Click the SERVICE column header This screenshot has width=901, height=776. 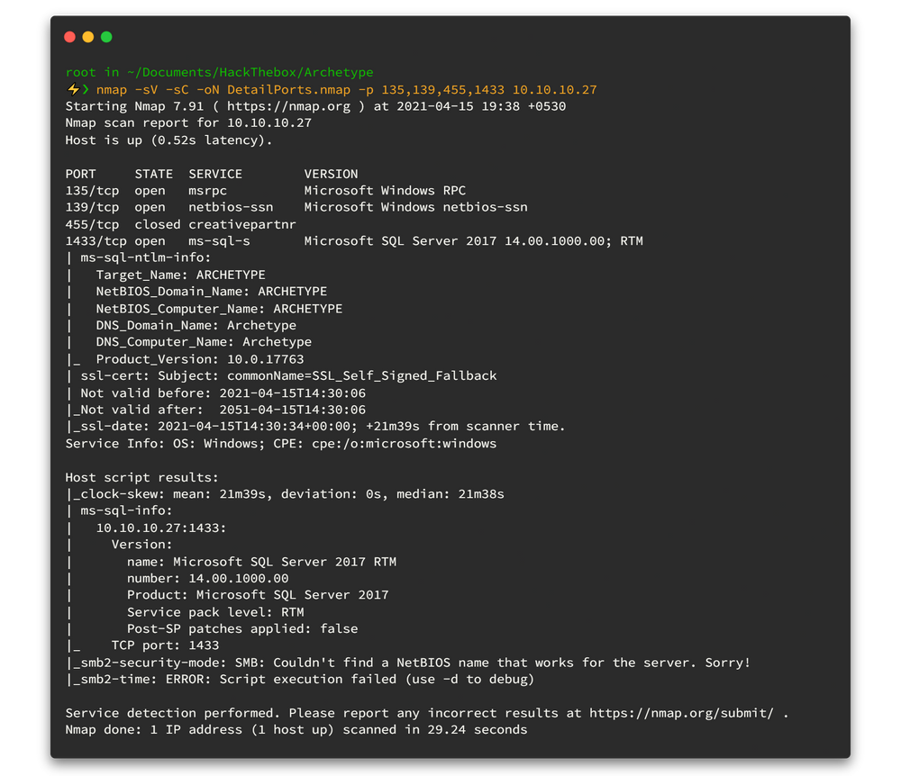pyautogui.click(x=215, y=174)
